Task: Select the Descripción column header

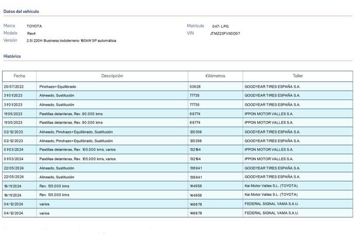Action: coord(112,76)
